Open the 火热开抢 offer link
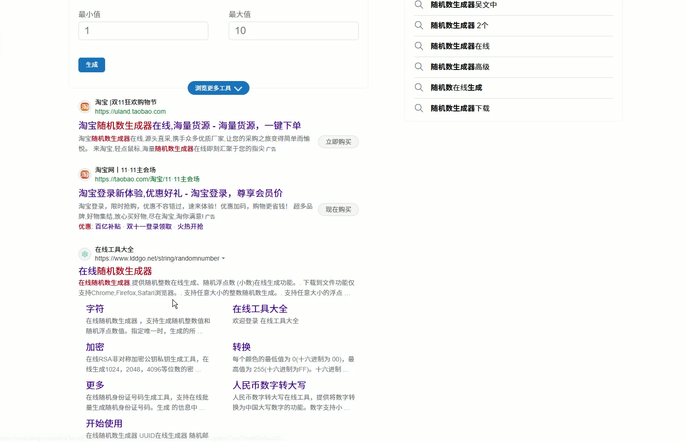 (190, 227)
